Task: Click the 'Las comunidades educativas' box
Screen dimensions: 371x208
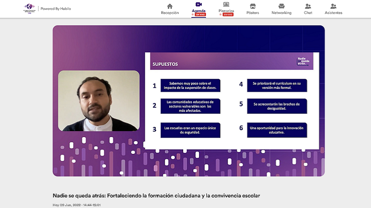Action: (x=190, y=106)
